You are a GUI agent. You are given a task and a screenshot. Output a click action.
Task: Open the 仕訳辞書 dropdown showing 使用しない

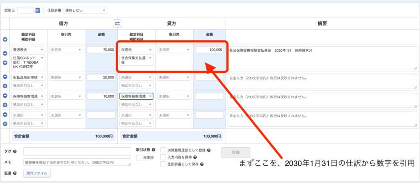point(85,10)
